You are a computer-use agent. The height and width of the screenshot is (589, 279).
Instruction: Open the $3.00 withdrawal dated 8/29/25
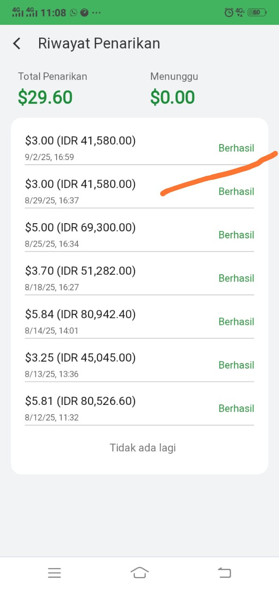tap(139, 191)
